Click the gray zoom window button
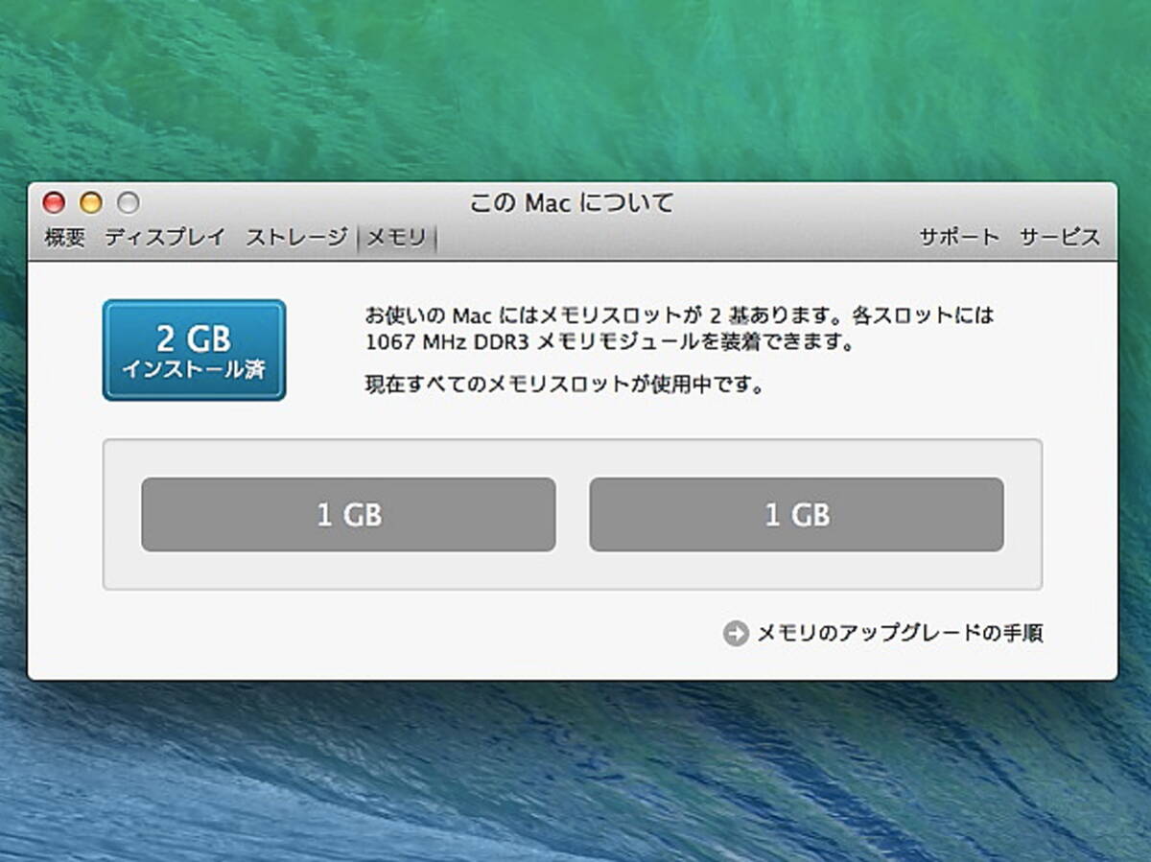The width and height of the screenshot is (1151, 862). tap(128, 202)
